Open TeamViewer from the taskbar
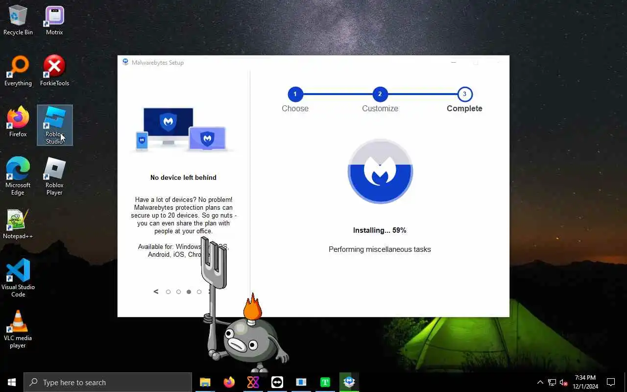 coord(277,382)
